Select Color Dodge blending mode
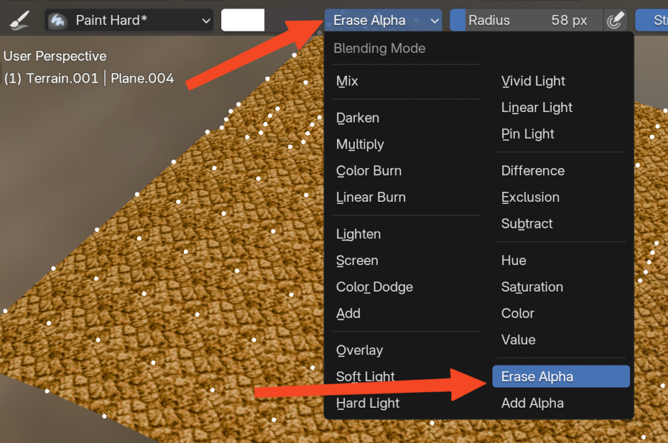This screenshot has height=443, width=668. coord(374,287)
